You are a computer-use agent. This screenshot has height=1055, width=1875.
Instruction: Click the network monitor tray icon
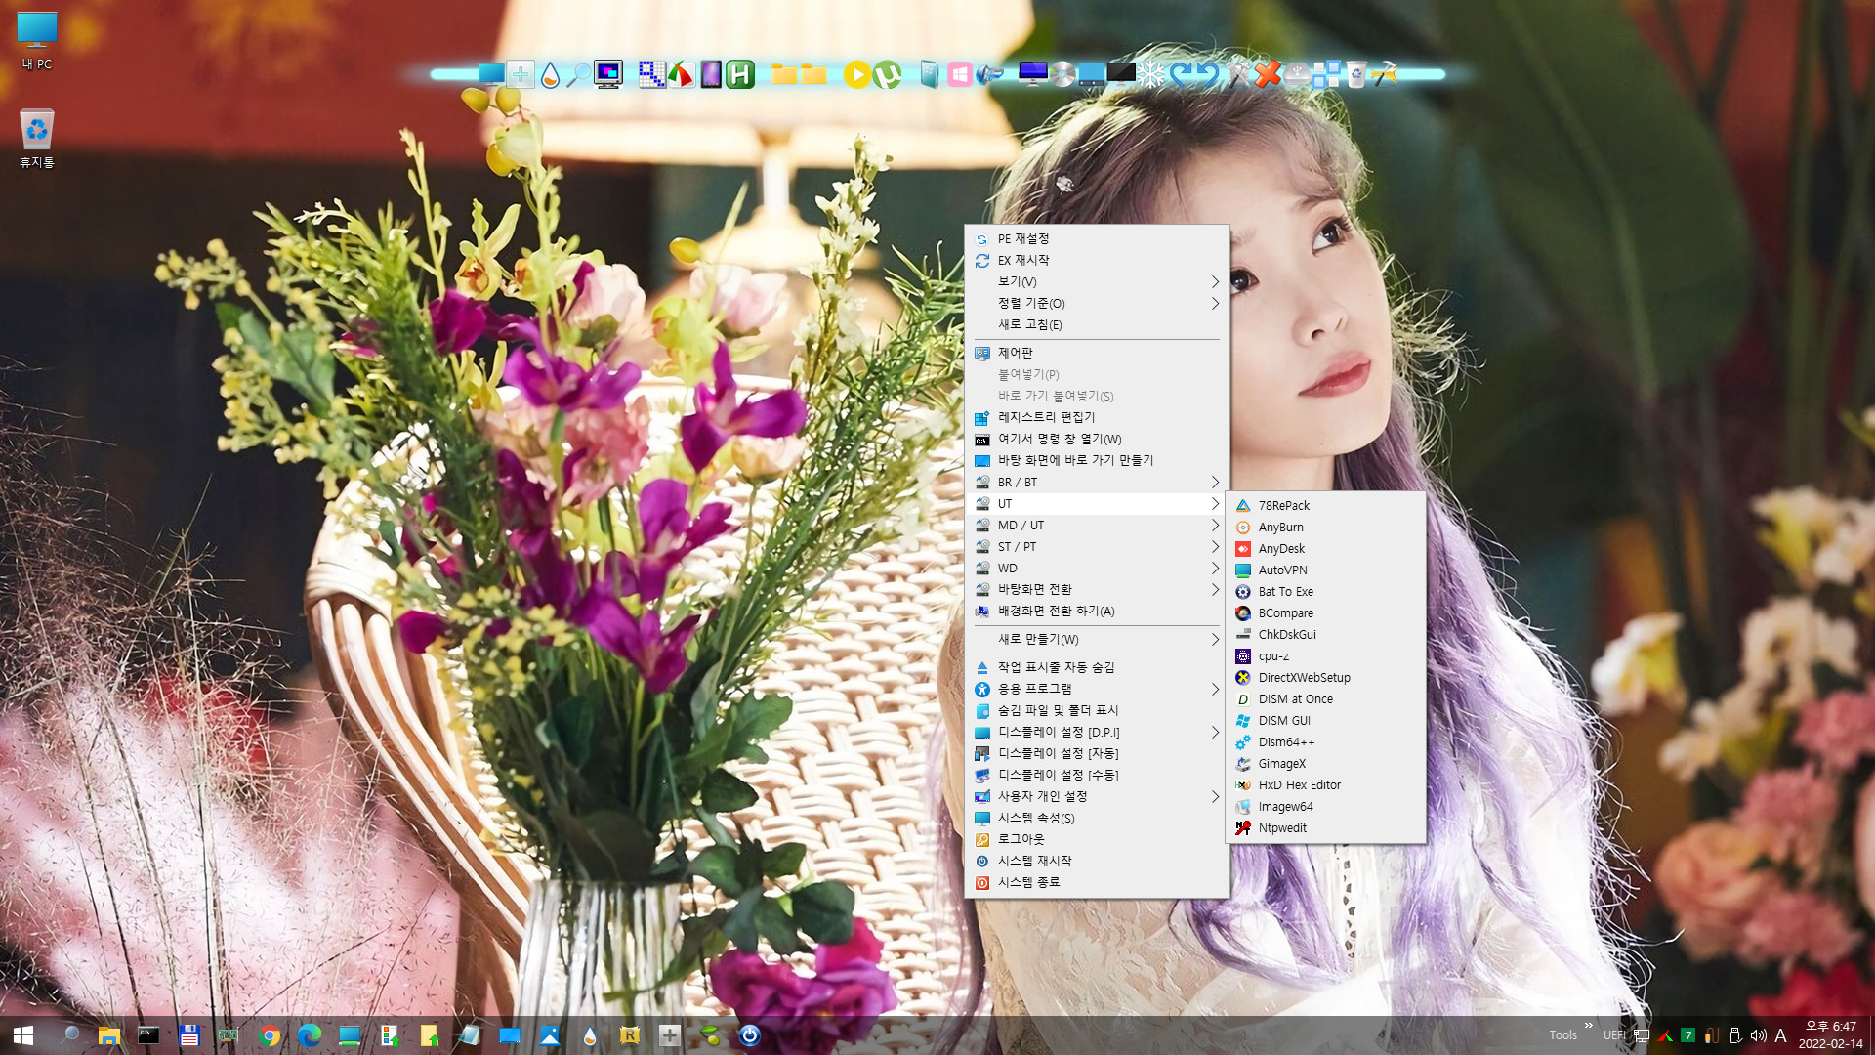(x=1642, y=1035)
